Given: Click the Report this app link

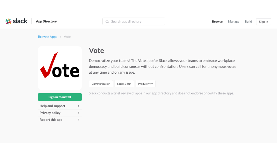Looking at the screenshot, I should click(x=51, y=120).
